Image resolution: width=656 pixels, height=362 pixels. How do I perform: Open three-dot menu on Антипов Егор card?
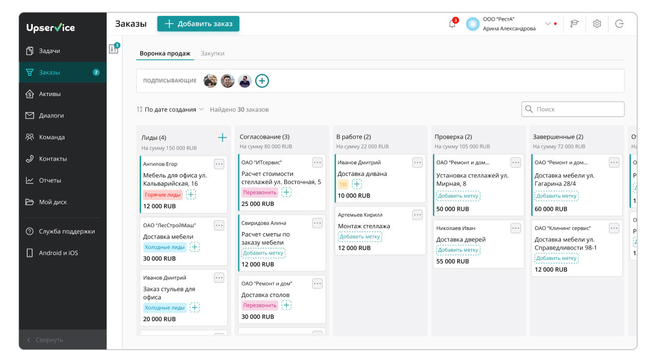(x=219, y=164)
